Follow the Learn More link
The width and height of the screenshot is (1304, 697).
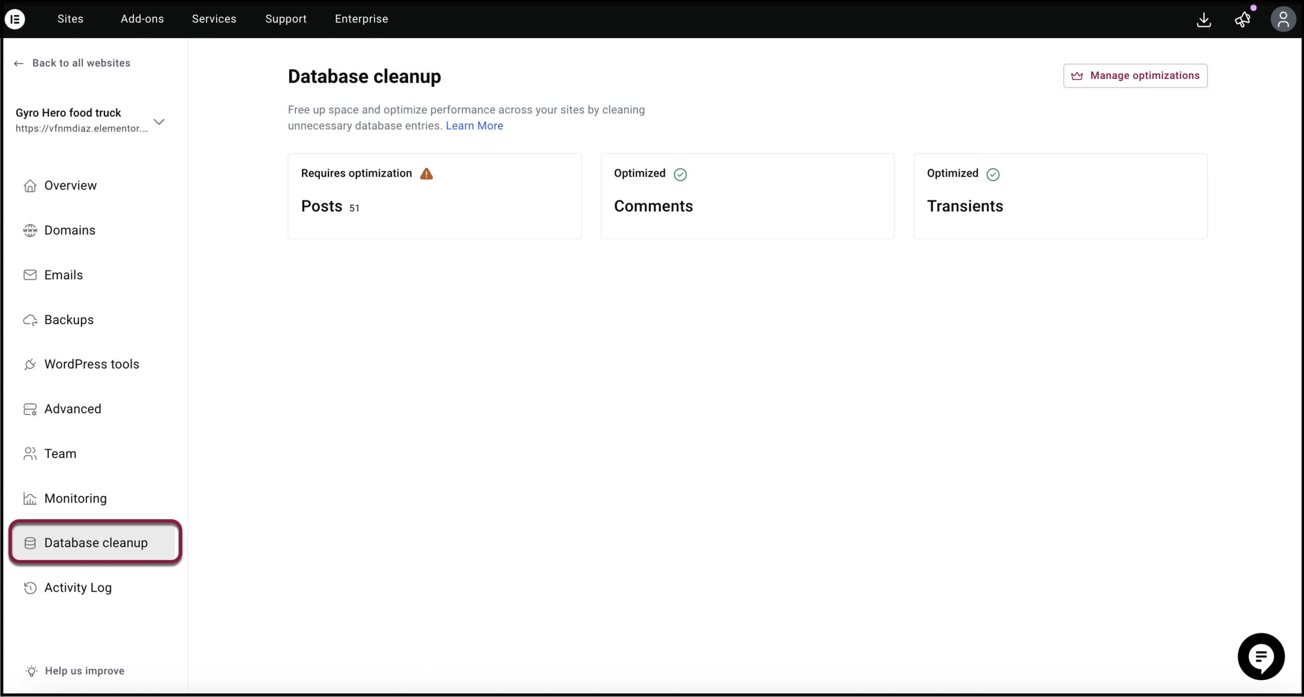tap(474, 126)
